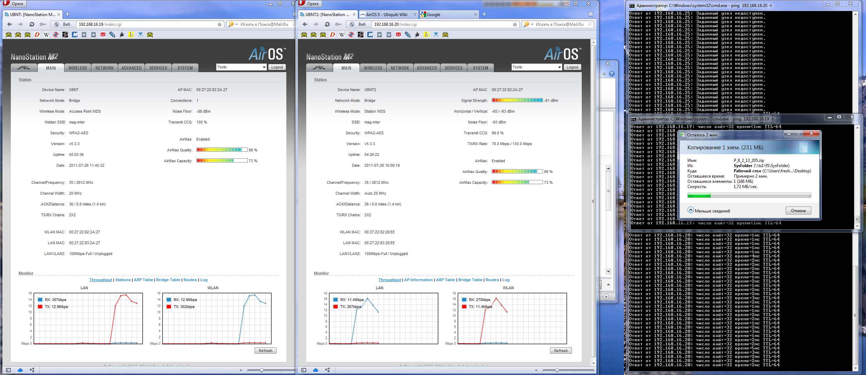
Task: Open Bridge Table link in UBNT monitor
Action: [x=168, y=280]
